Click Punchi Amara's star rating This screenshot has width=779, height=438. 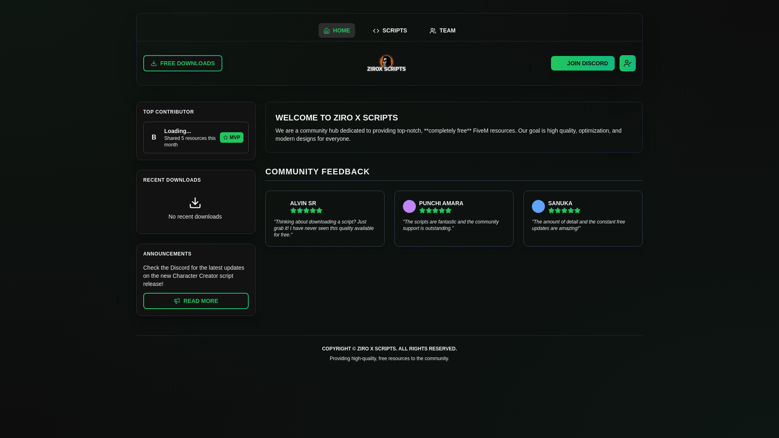435,210
